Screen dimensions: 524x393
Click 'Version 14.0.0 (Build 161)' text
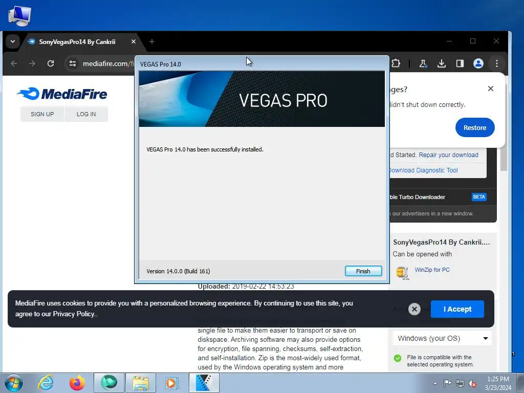point(178,271)
